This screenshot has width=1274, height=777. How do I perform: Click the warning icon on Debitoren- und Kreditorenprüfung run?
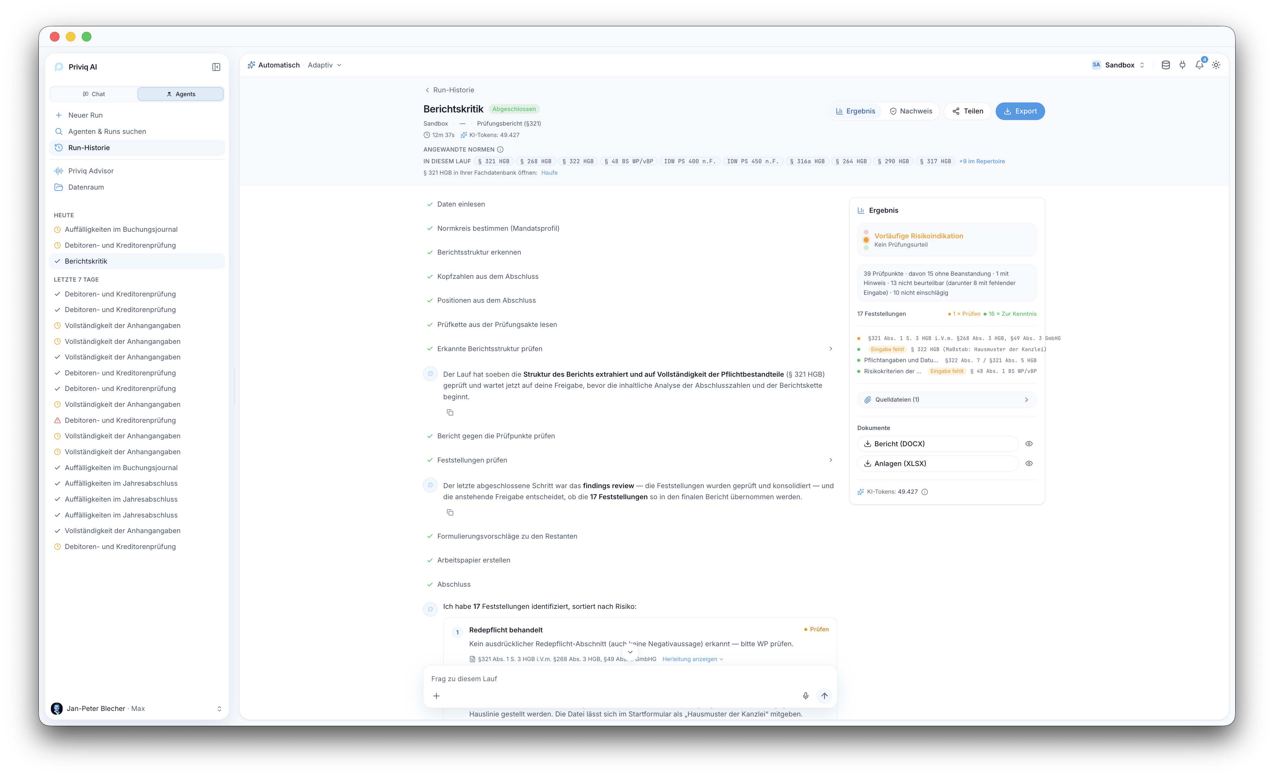coord(57,421)
